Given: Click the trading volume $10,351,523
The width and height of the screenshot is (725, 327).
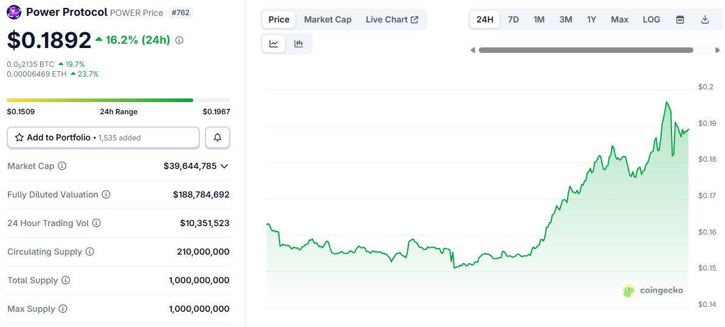Looking at the screenshot, I should 205,223.
